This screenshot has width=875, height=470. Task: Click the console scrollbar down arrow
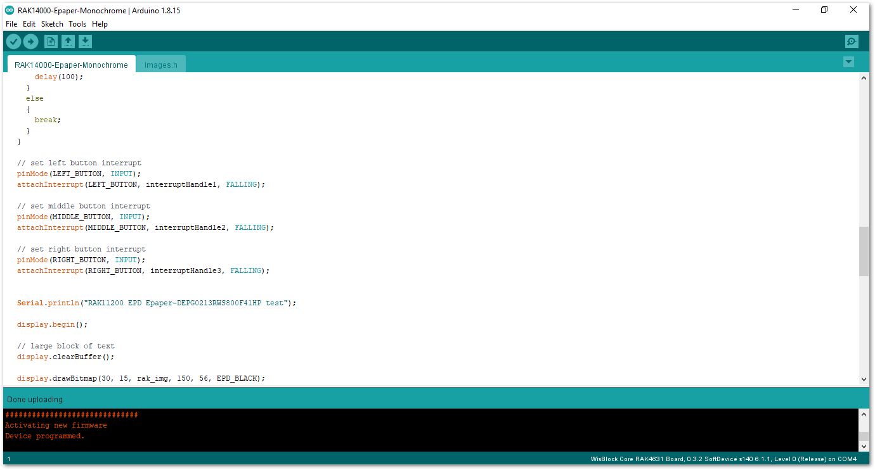click(864, 446)
